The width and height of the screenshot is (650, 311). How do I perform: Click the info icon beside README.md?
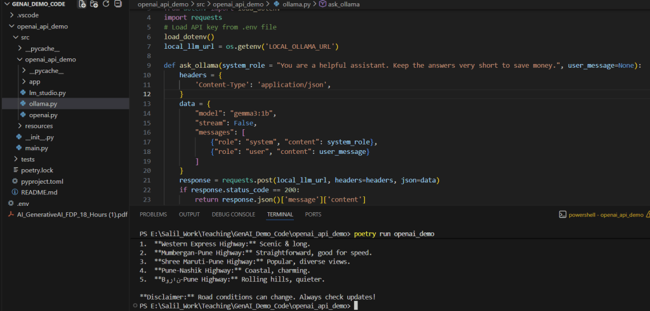(x=15, y=192)
